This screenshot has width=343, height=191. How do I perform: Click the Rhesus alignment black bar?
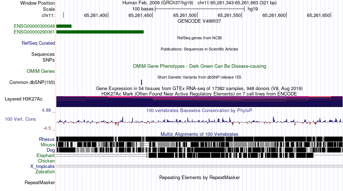coord(200,139)
